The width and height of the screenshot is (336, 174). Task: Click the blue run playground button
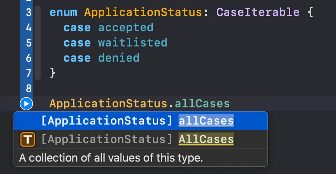click(x=26, y=104)
